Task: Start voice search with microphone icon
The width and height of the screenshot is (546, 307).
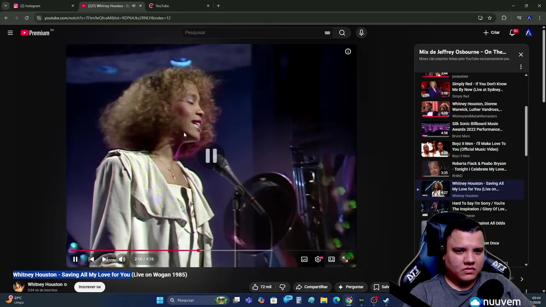Action: [361, 33]
